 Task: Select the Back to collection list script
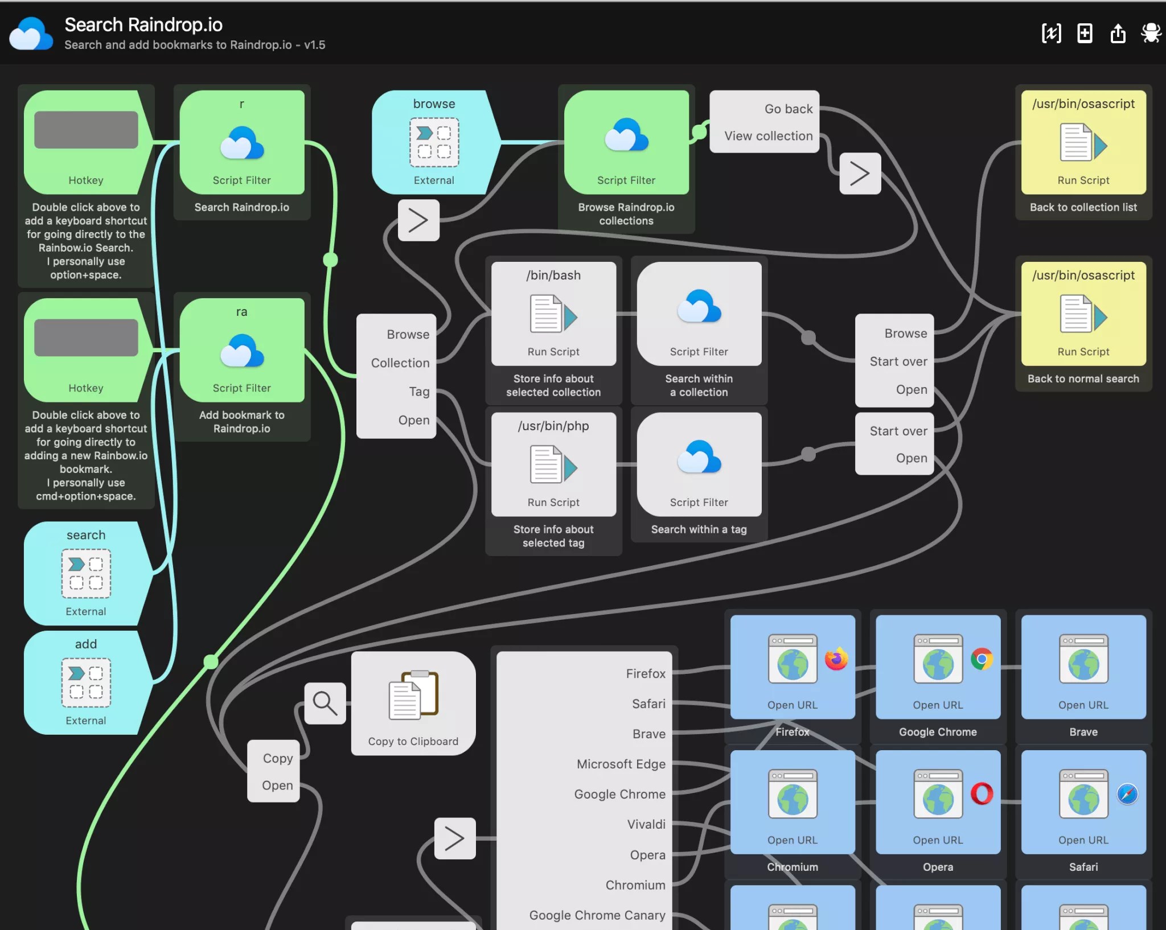pyautogui.click(x=1083, y=142)
